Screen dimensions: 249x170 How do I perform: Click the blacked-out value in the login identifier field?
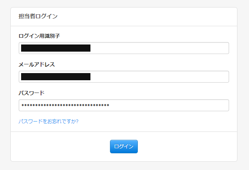tap(56, 48)
